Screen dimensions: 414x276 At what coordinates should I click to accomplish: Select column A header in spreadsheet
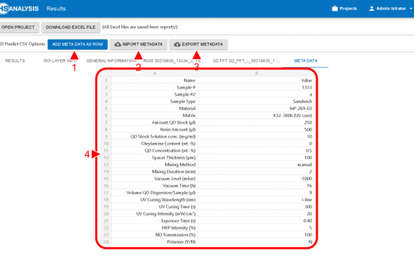pos(155,74)
